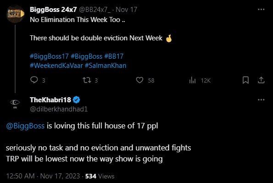Click the Nov 17 timestamp on first tweet
Image resolution: width=273 pixels, height=183 pixels.
coord(126,10)
